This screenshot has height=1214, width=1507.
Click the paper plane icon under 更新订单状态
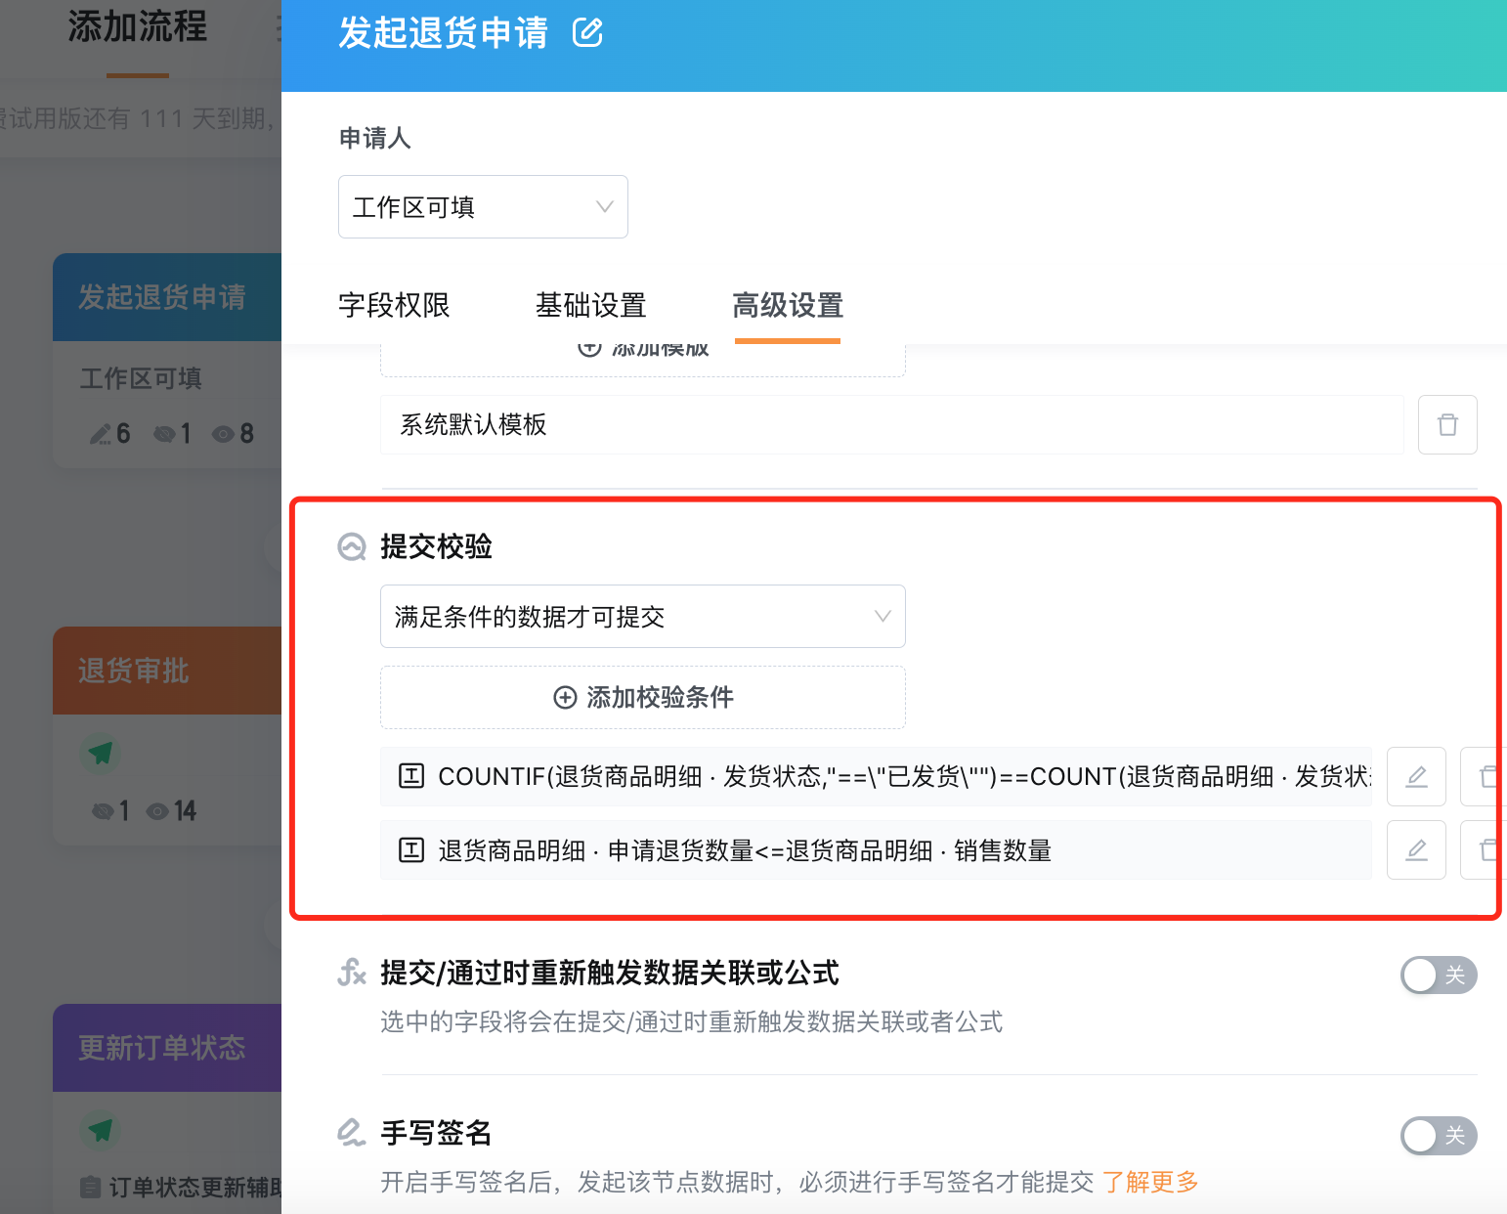[x=101, y=1131]
